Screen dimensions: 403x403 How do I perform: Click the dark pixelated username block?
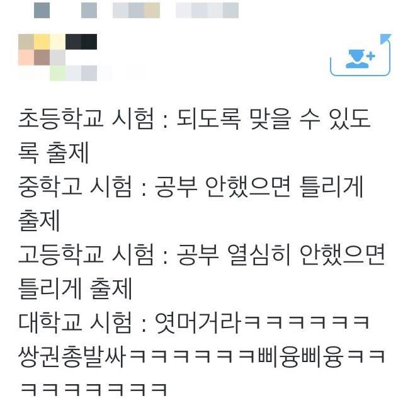coord(81,42)
